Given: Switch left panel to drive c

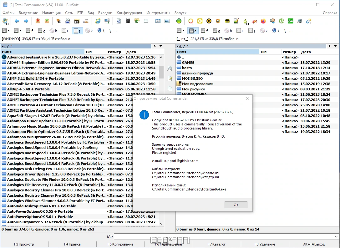Looking at the screenshot, I should (6, 31).
